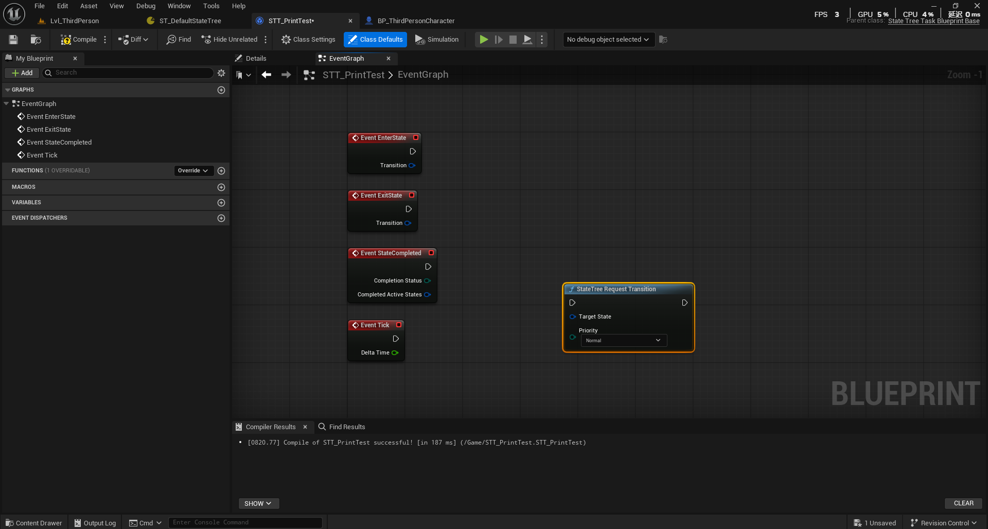Open the Content Drawer
Screen dimensions: 988x529
[x=34, y=523]
